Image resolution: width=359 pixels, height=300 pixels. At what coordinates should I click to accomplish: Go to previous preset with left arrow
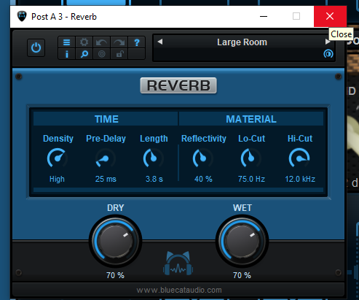(x=159, y=42)
